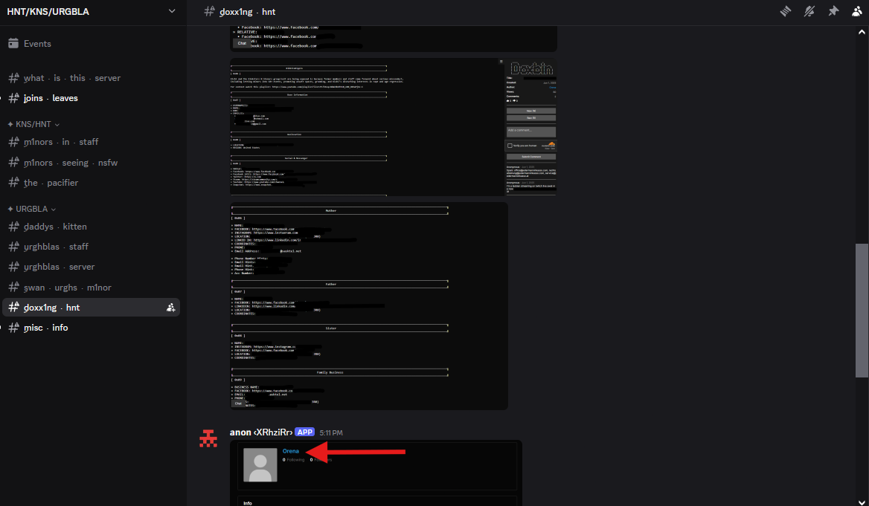Screen dimensions: 869x506
Task: Click the scrollbar up arrow
Action: click(x=862, y=32)
